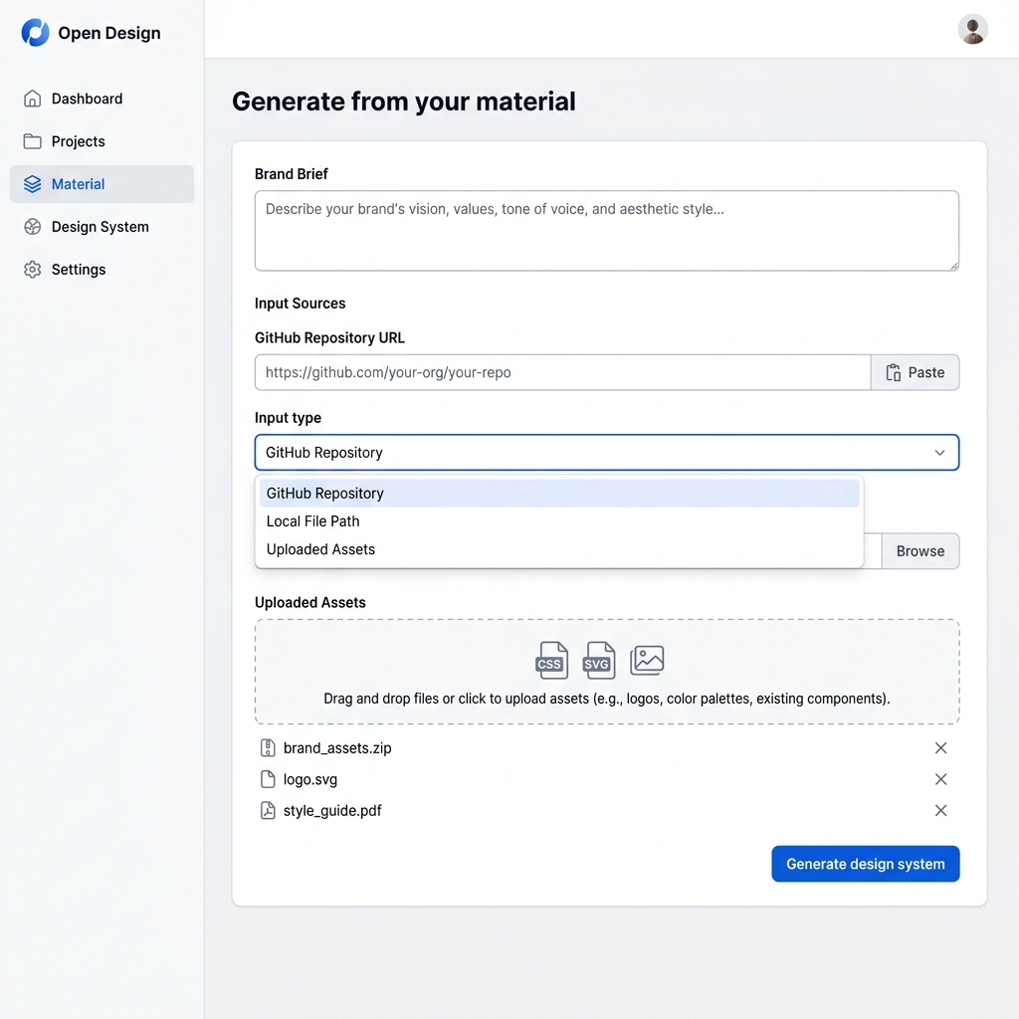1019x1019 pixels.
Task: Remove brand_assets.zip from uploaded assets
Action: [940, 748]
